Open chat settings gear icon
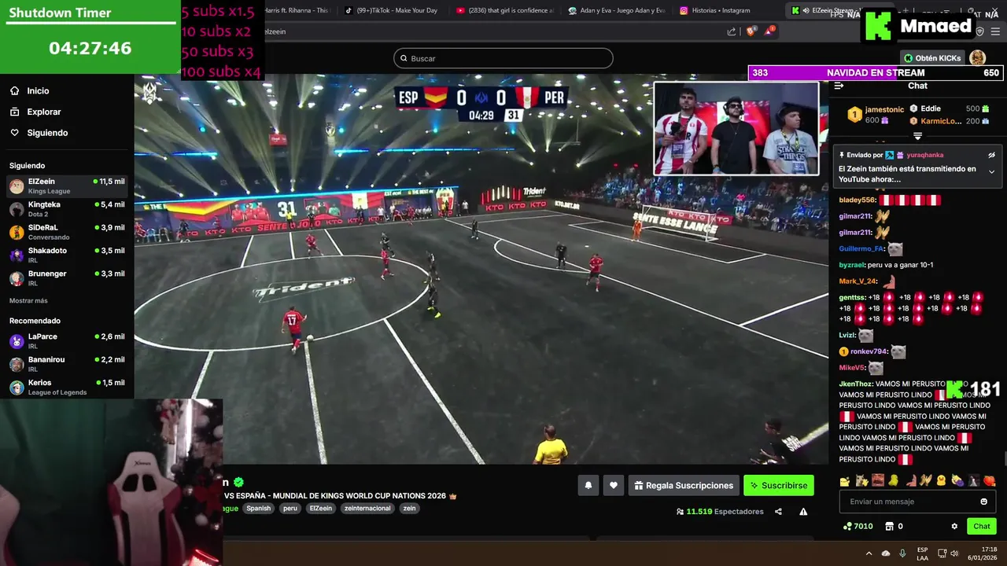 tap(954, 527)
